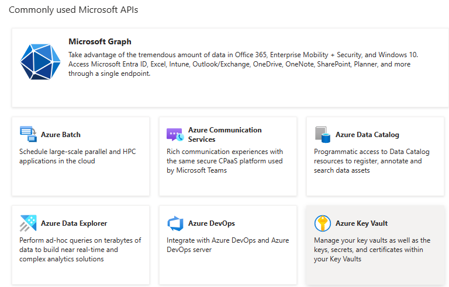This screenshot has width=449, height=287.
Task: Click the 'Programmatic access to Data Catalog' description
Action: [x=372, y=161]
